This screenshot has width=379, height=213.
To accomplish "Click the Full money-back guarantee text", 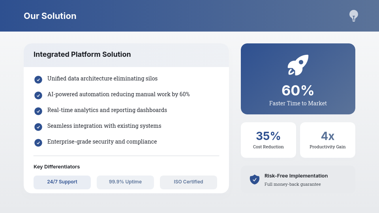I will pos(293,184).
